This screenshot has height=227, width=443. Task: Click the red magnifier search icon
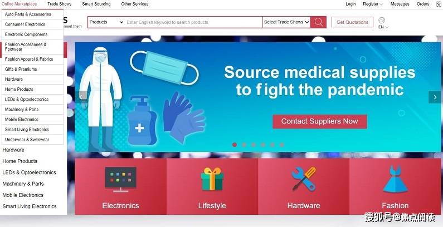pyautogui.click(x=318, y=22)
